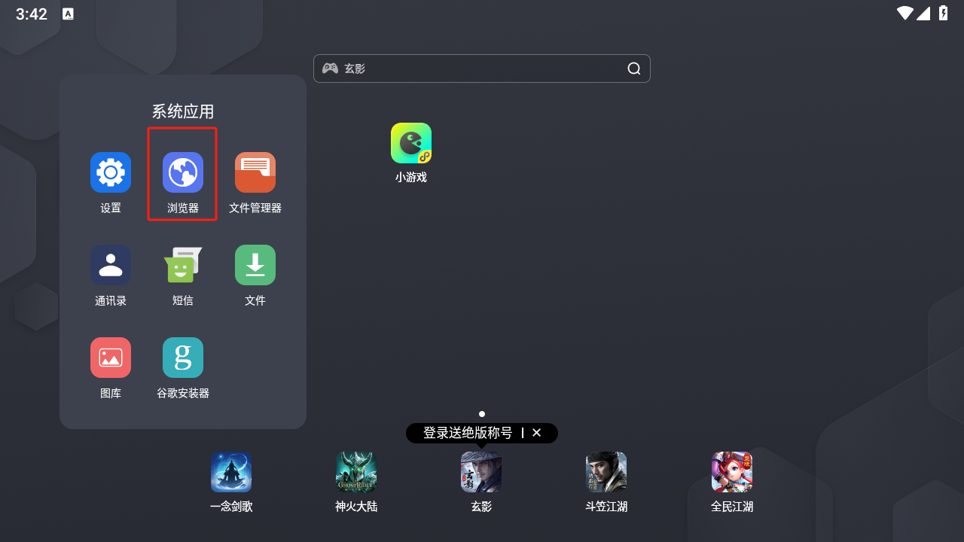Screen dimensions: 964x542
Task: Open the 文件 downloads app
Action: tap(255, 265)
